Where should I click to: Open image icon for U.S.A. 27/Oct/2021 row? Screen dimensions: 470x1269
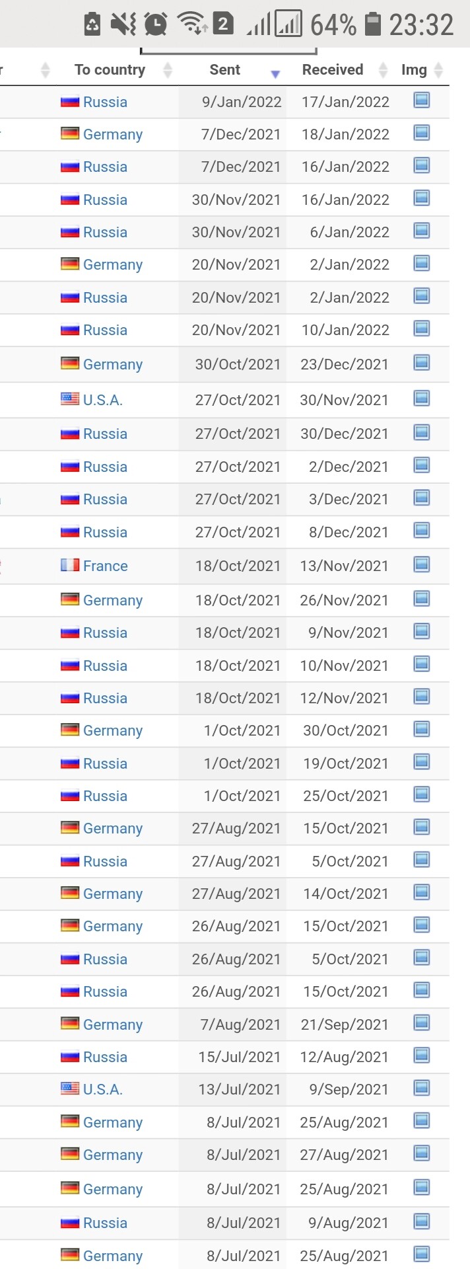pyautogui.click(x=421, y=398)
